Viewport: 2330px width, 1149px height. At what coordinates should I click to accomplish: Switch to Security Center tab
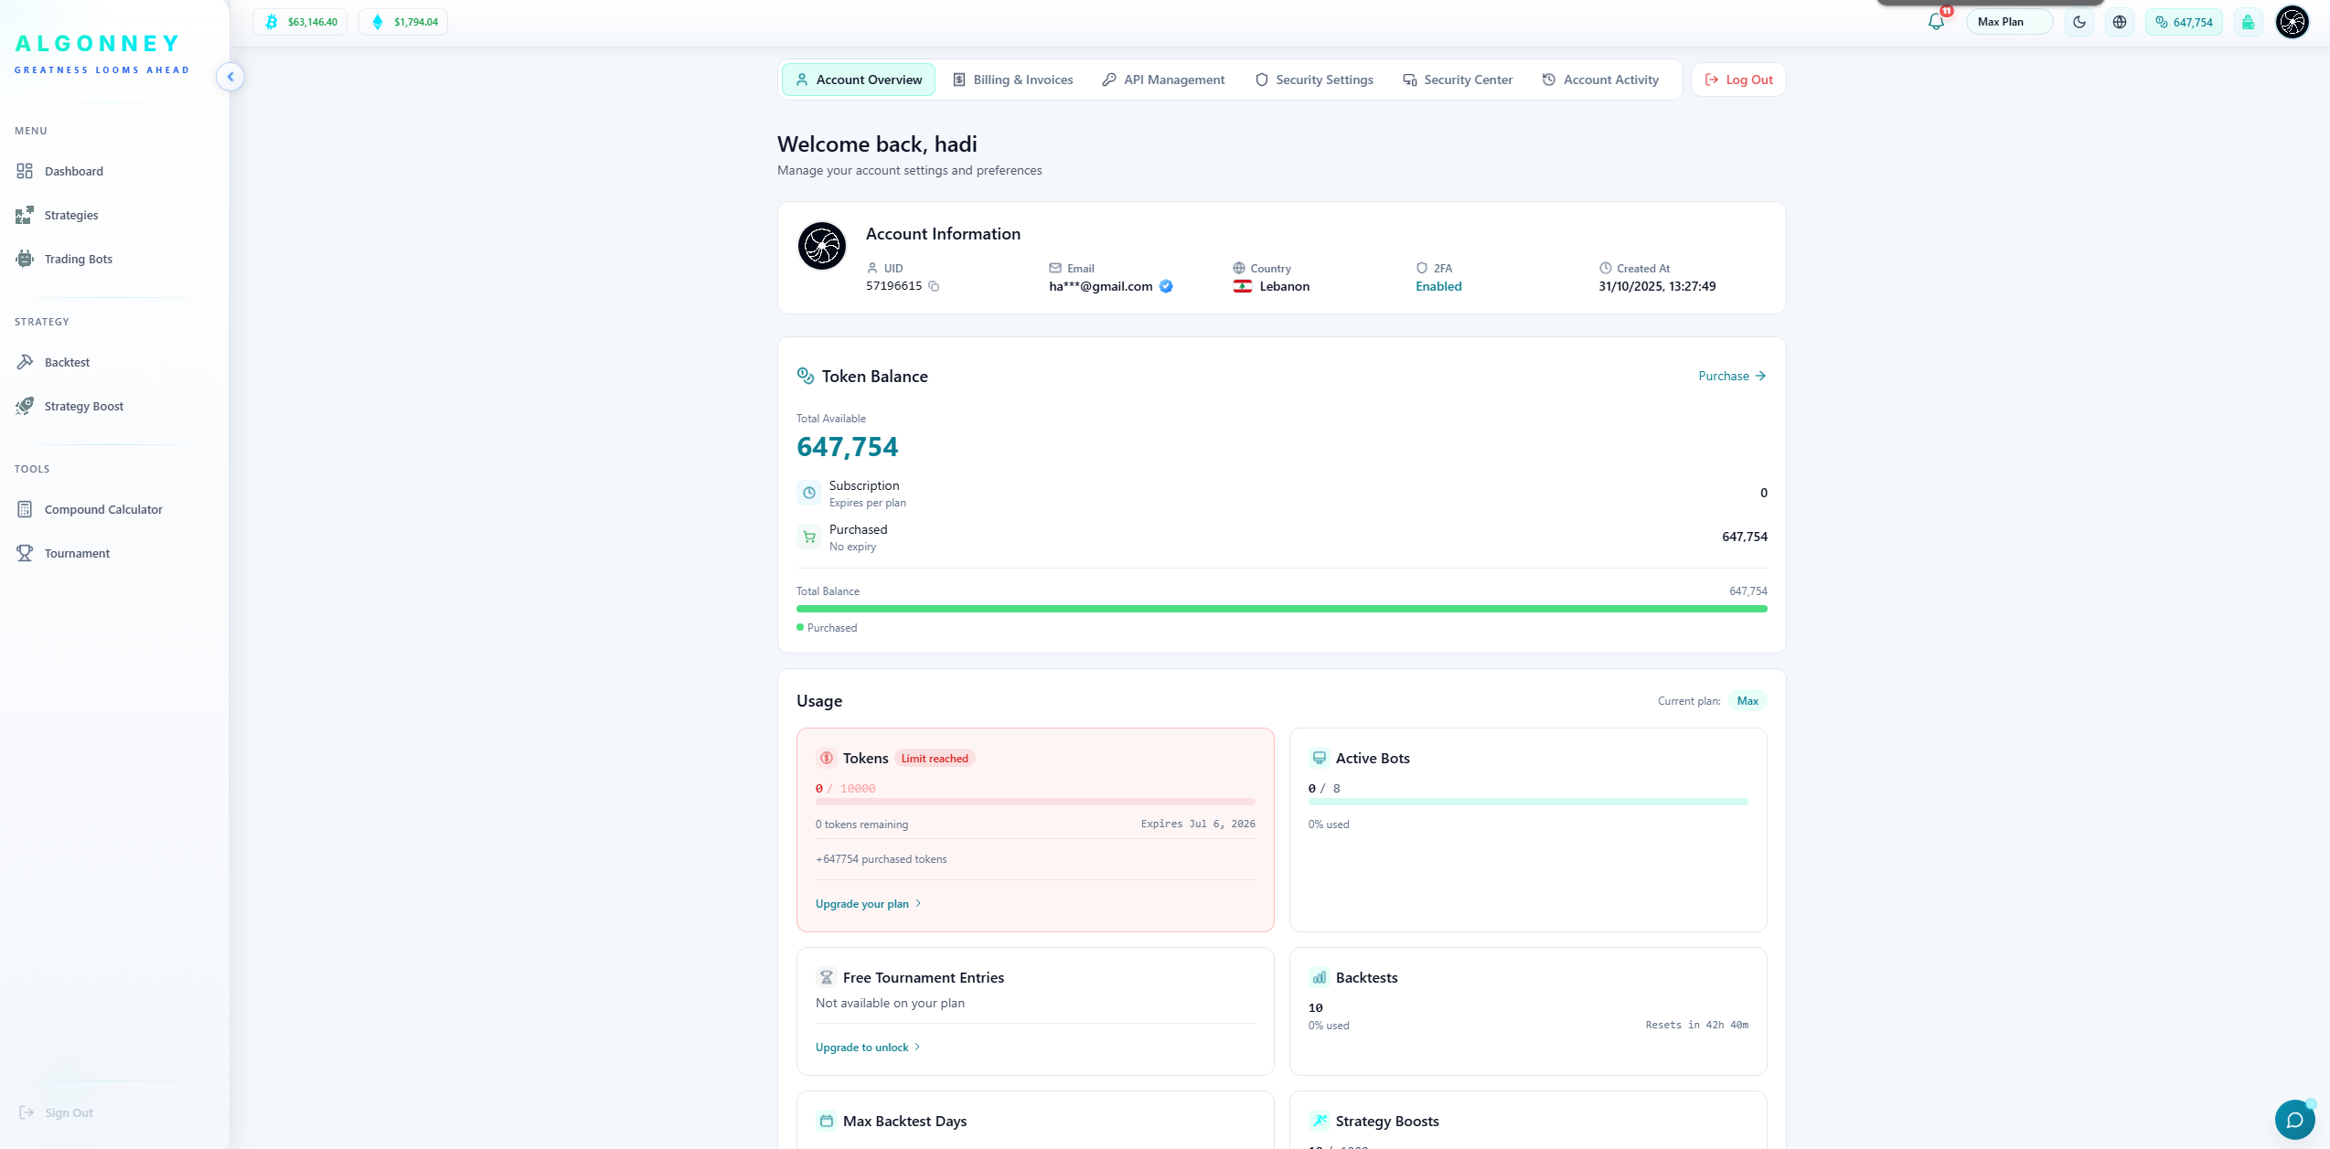pyautogui.click(x=1458, y=80)
